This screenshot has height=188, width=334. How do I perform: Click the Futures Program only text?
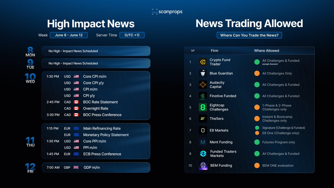tap(279, 142)
